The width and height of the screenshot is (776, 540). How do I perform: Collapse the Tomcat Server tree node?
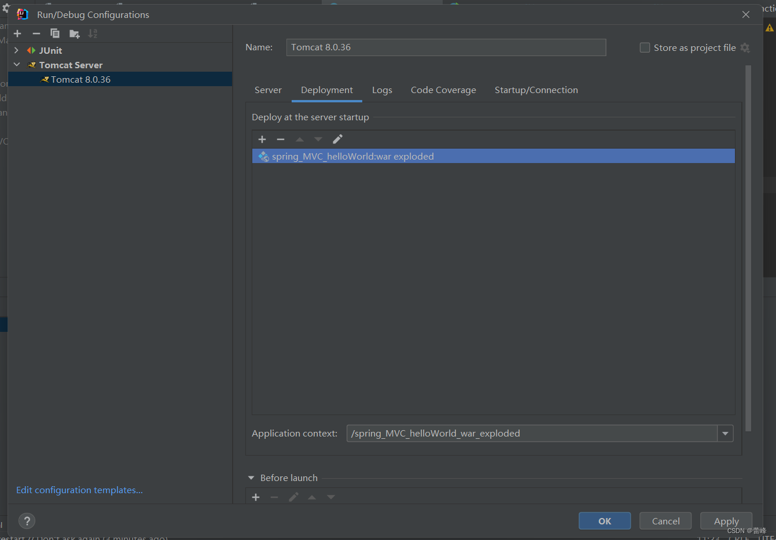pyautogui.click(x=16, y=65)
